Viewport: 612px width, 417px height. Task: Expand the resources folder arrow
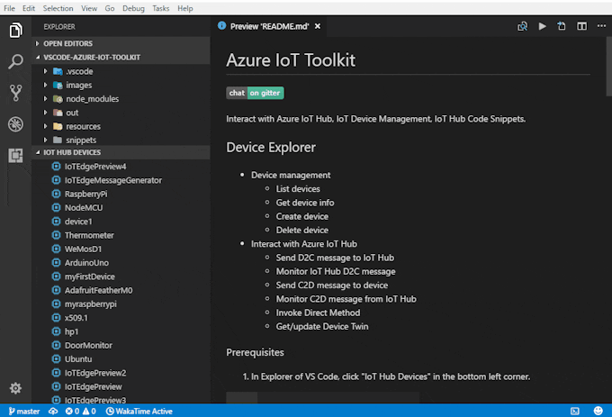[x=45, y=126]
